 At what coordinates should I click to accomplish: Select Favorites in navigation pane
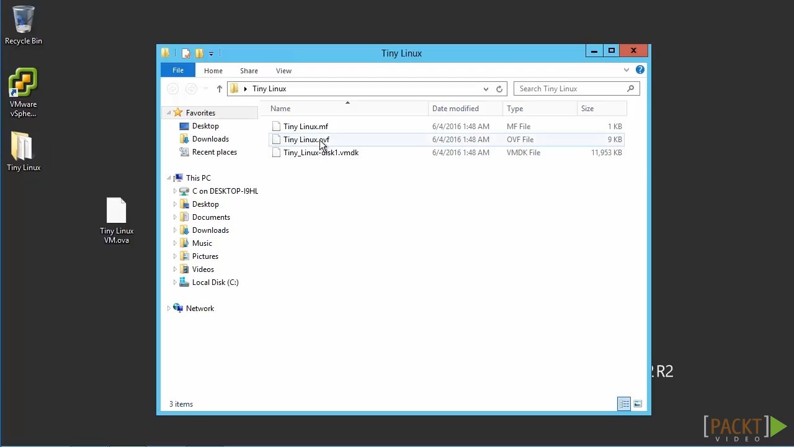tap(200, 113)
